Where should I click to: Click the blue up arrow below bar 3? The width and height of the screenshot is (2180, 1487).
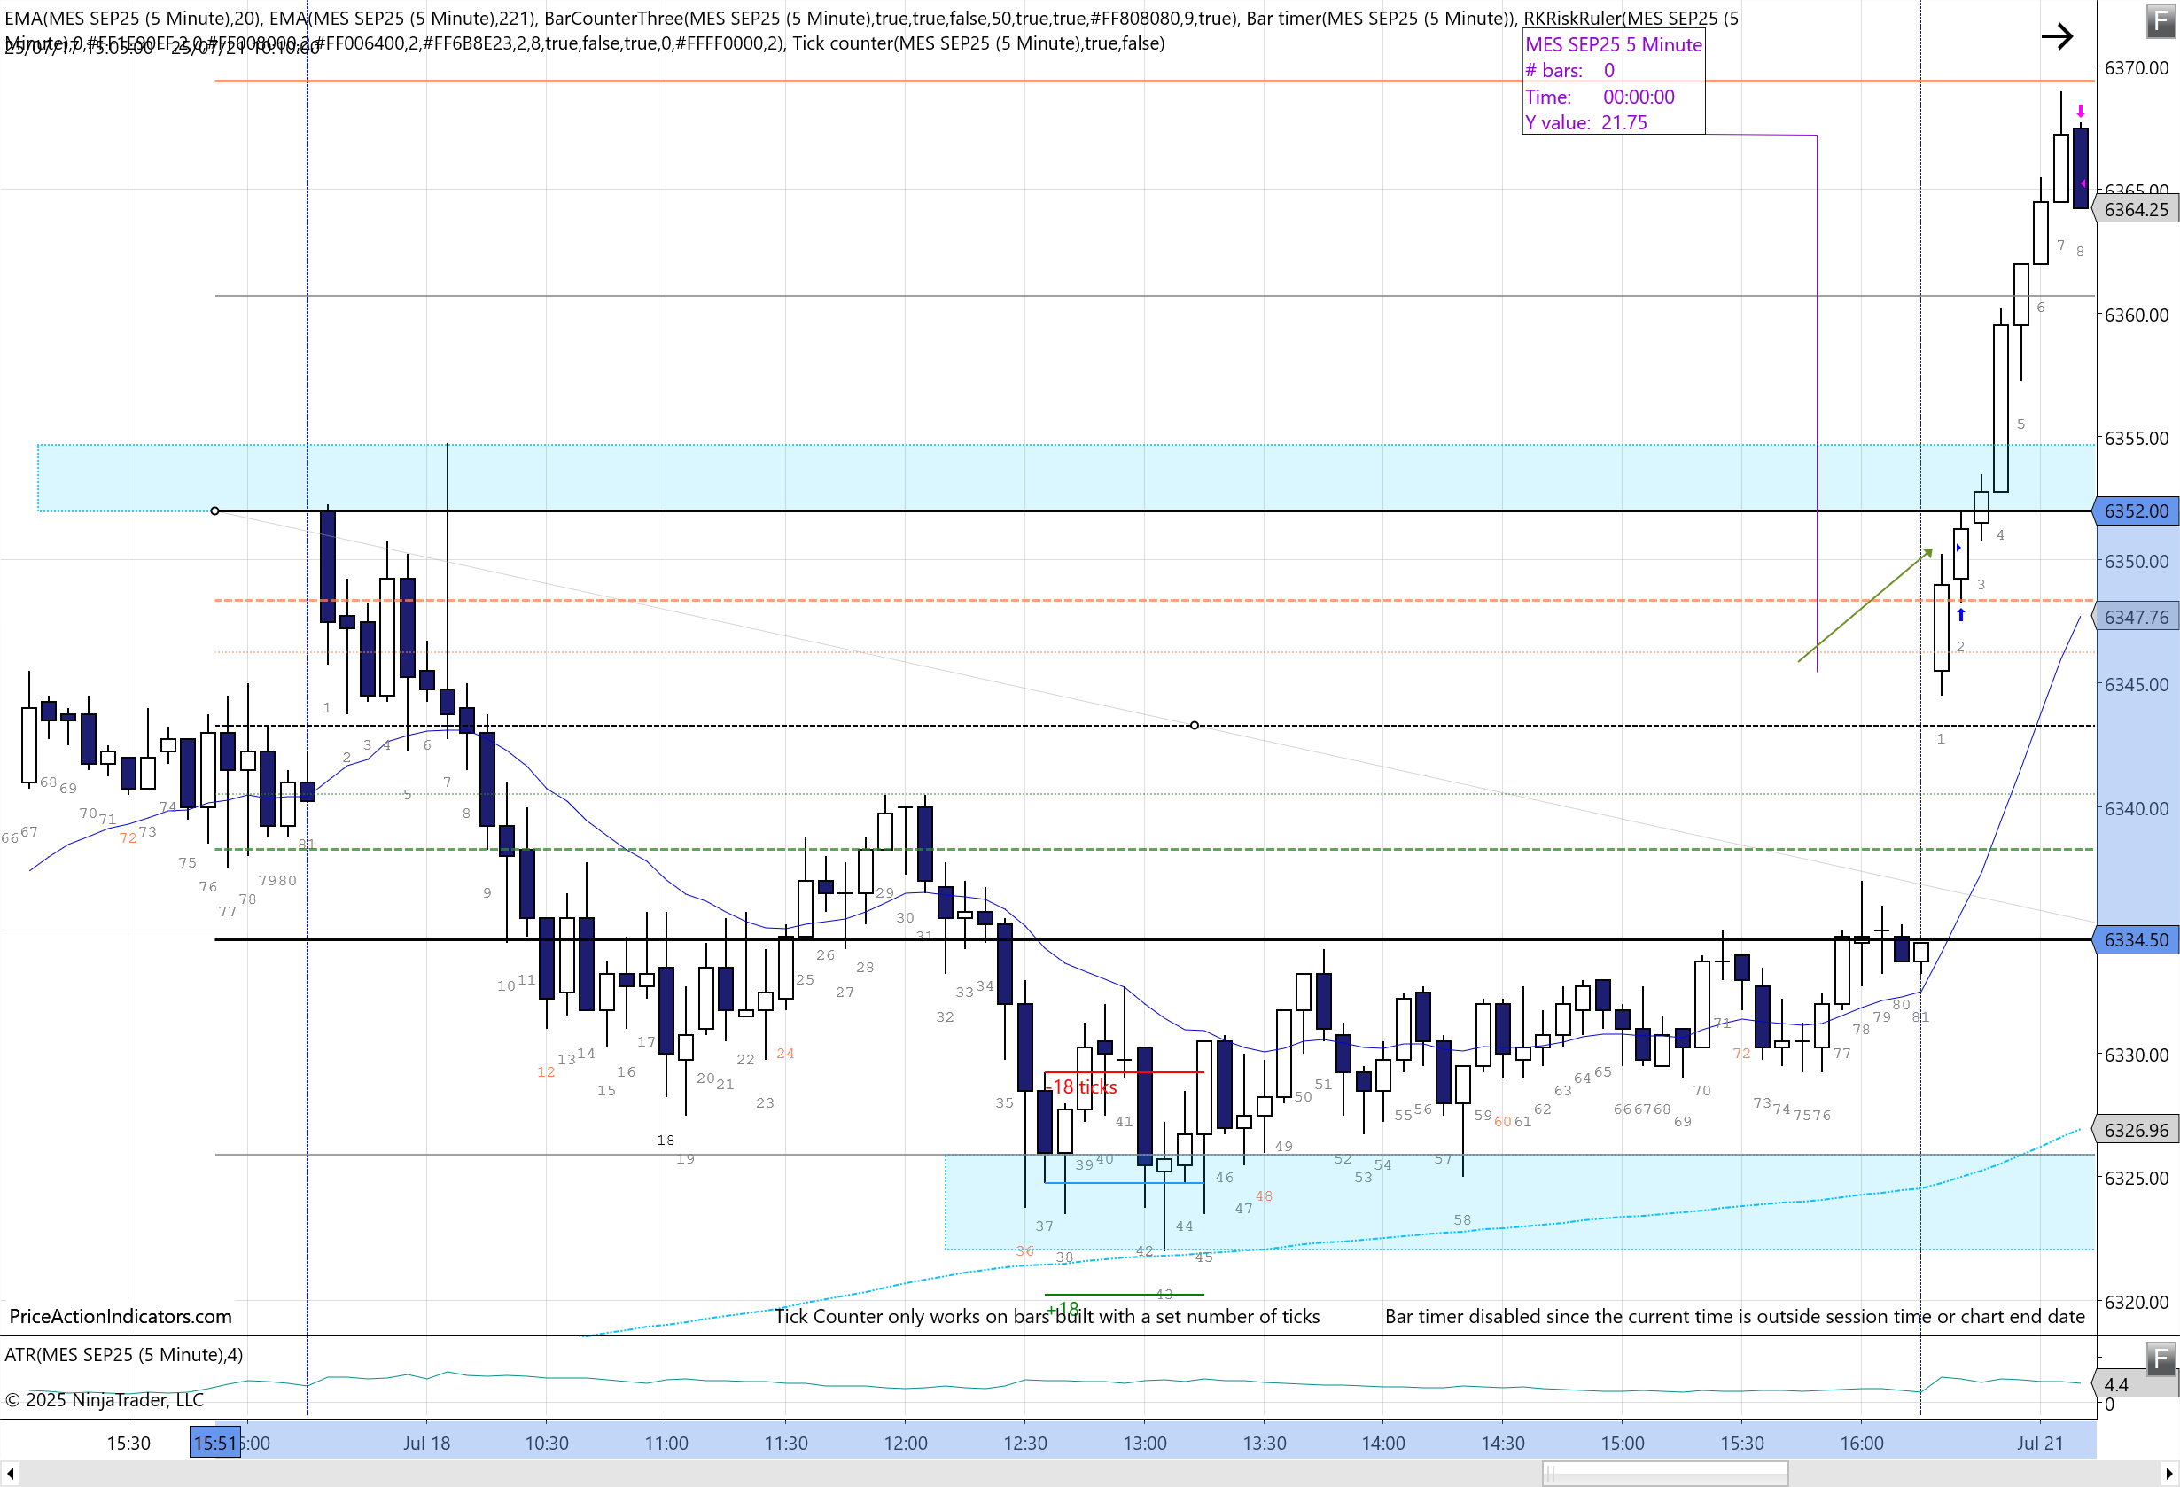tap(1960, 614)
